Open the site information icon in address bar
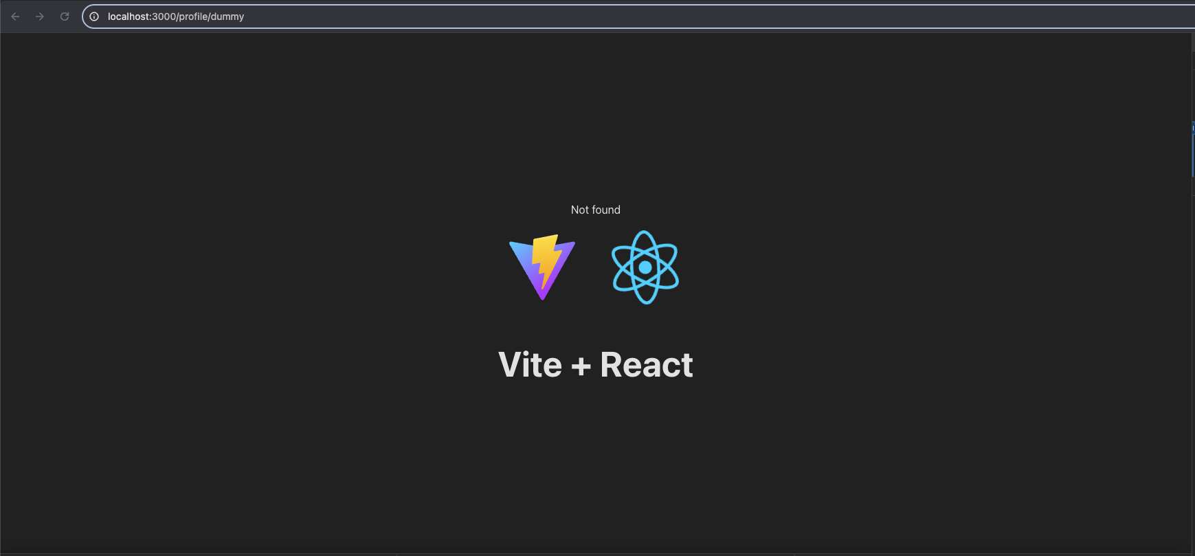Screen dimensions: 1195x556 [94, 16]
